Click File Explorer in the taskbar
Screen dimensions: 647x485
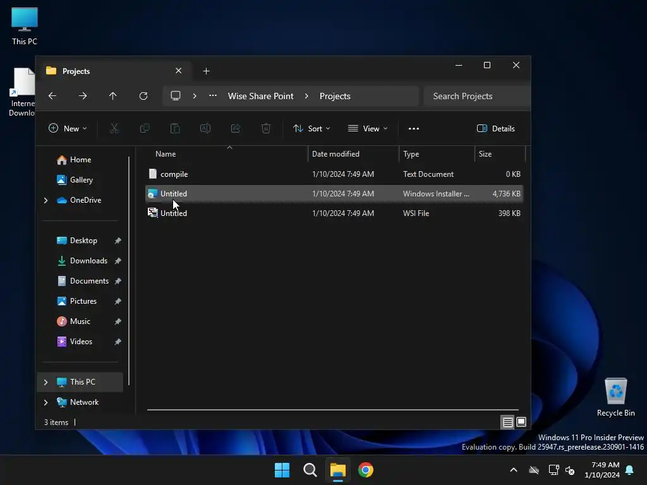tap(337, 470)
